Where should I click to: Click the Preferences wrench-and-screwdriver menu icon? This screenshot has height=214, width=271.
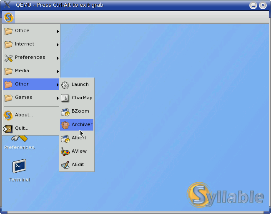[8, 58]
